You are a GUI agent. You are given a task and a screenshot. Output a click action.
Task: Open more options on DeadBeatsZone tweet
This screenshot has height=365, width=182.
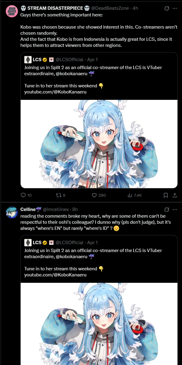(175, 8)
